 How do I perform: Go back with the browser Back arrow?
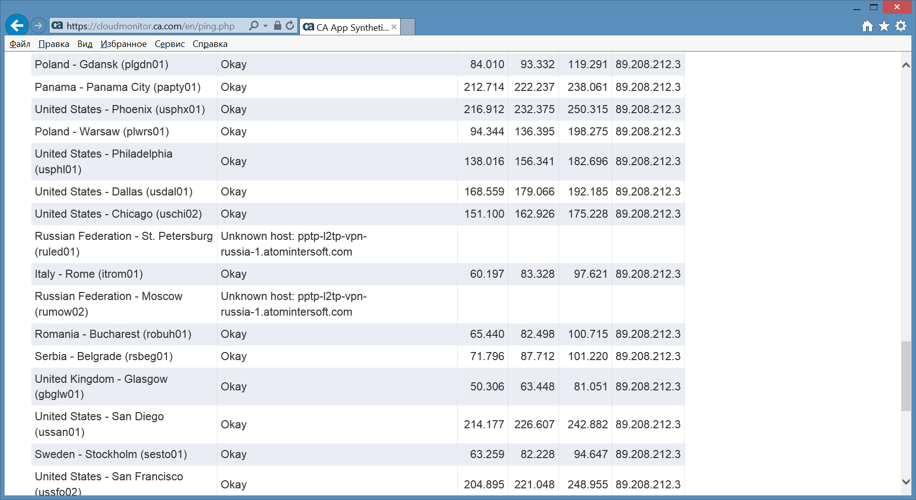click(x=17, y=25)
